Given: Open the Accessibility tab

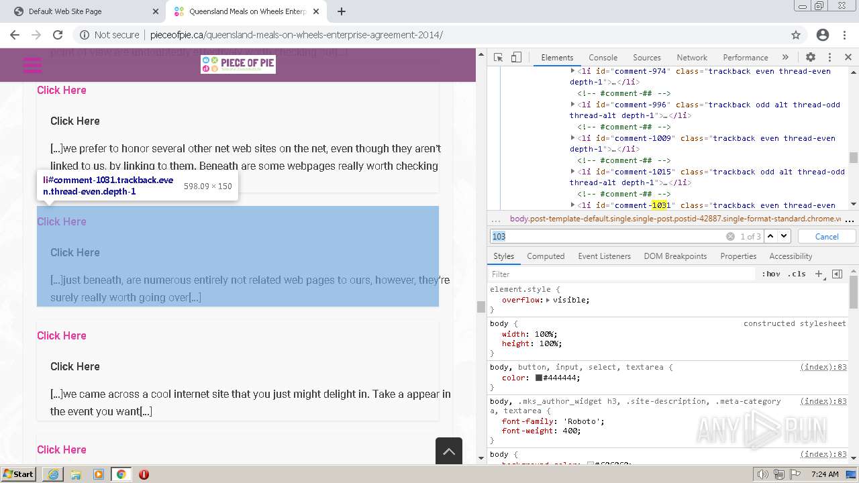Looking at the screenshot, I should point(791,256).
